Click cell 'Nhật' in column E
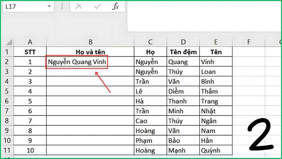The height and width of the screenshot is (159, 282). point(216,111)
